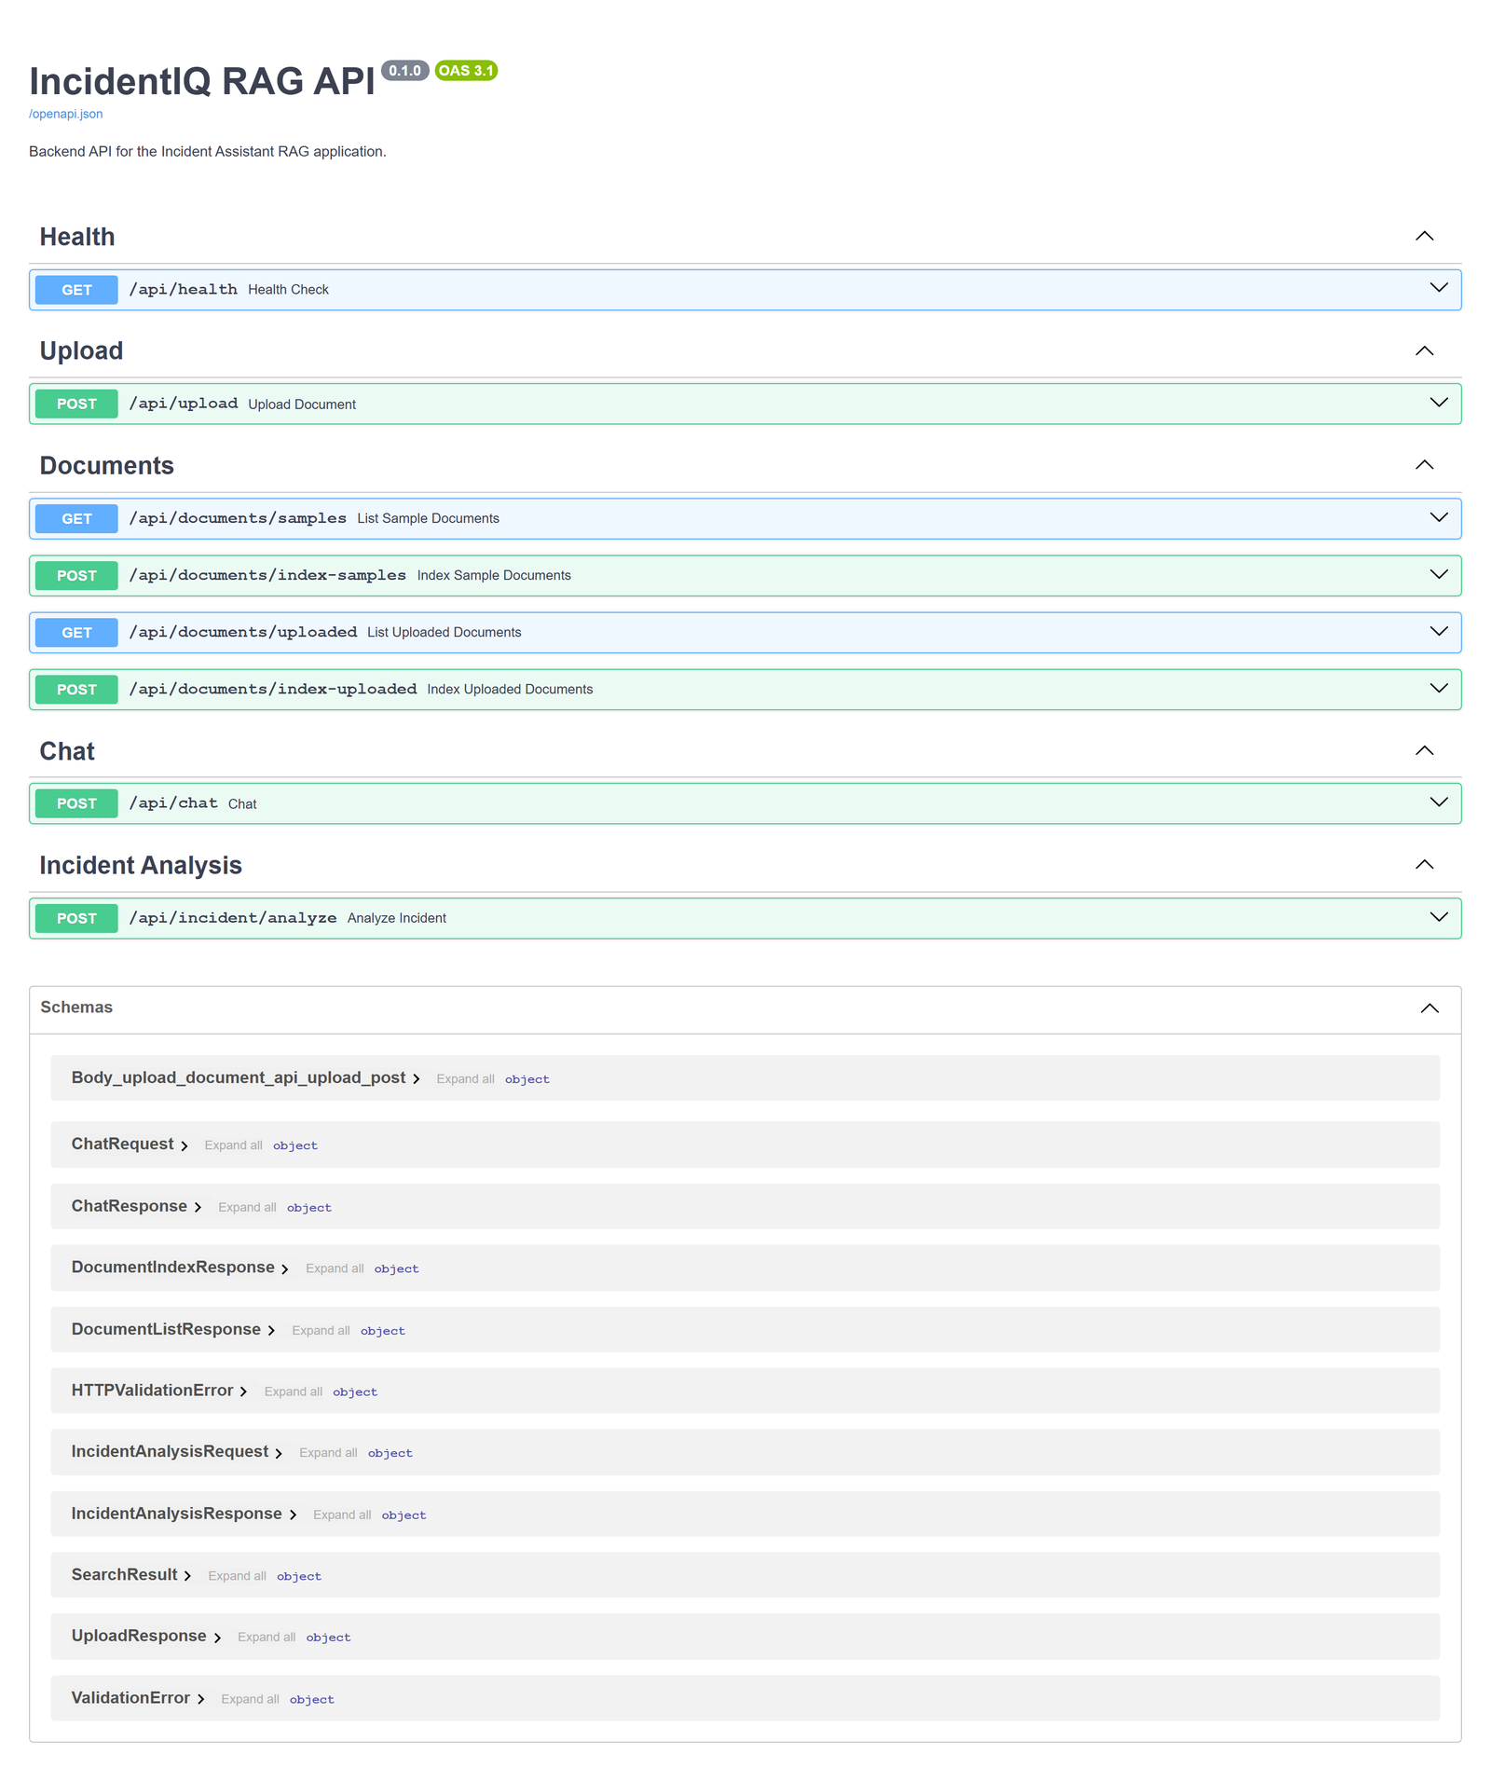This screenshot has height=1782, width=1491.
Task: Select the IncidentAnalysisResponse schema name
Action: 176,1513
